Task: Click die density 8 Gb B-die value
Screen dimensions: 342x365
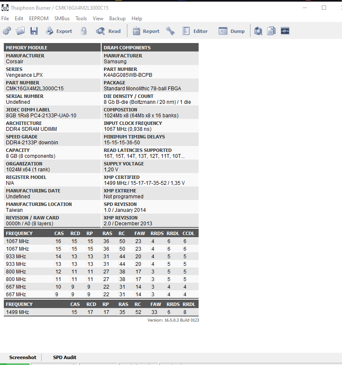Action: click(147, 102)
